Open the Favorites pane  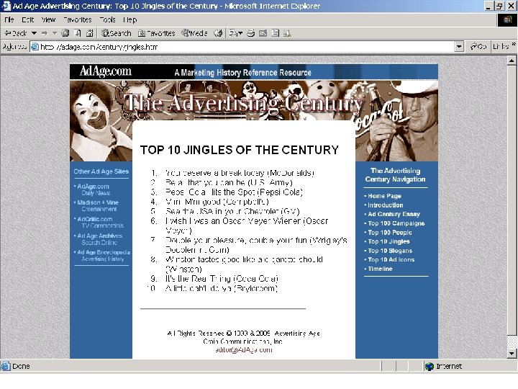click(x=157, y=33)
